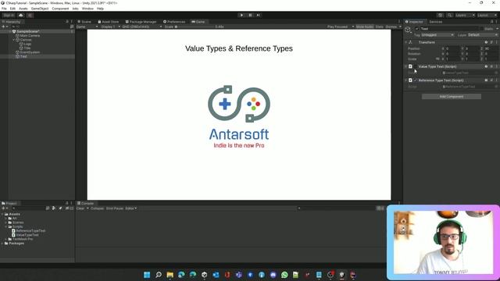Screen dimensions: 500x281
Task: Open the Windows Start menu on the taskbar
Action: [147, 275]
